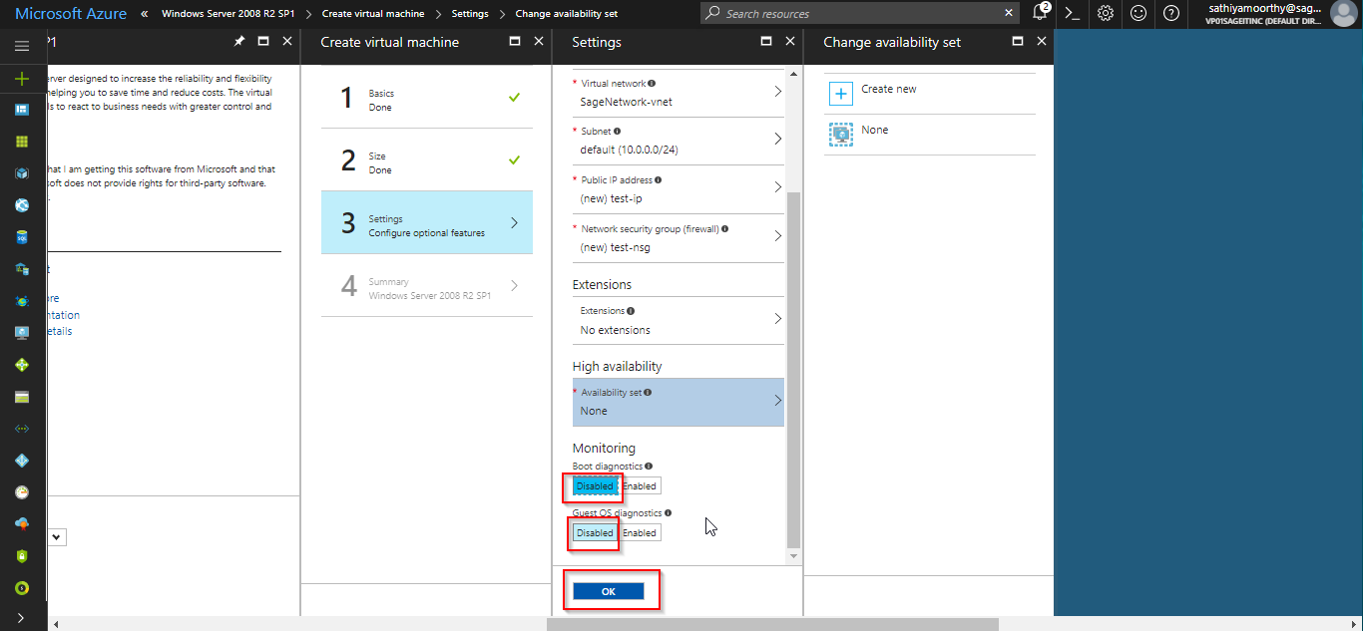Select None availability set option
The height and width of the screenshot is (631, 1363).
pyautogui.click(x=874, y=131)
